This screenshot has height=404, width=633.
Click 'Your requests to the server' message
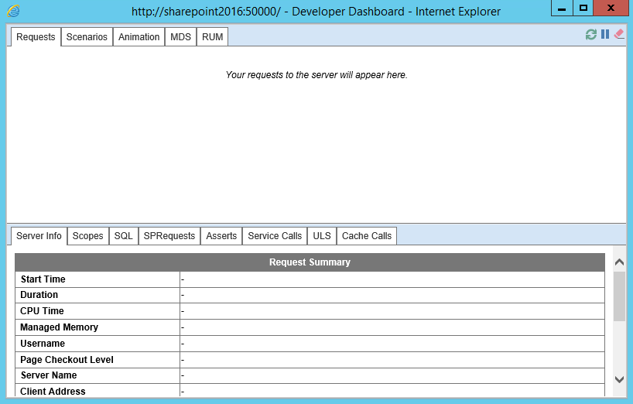point(316,75)
